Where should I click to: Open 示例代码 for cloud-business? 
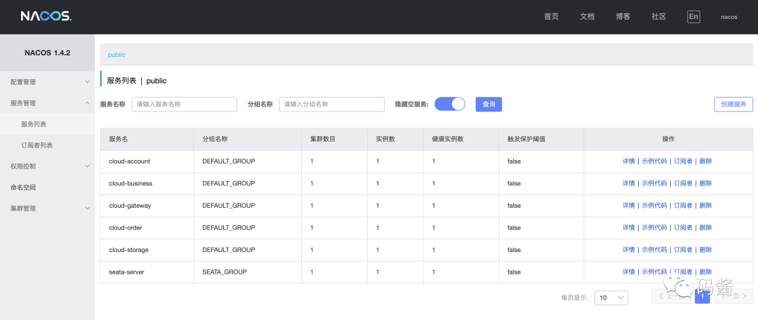[654, 183]
